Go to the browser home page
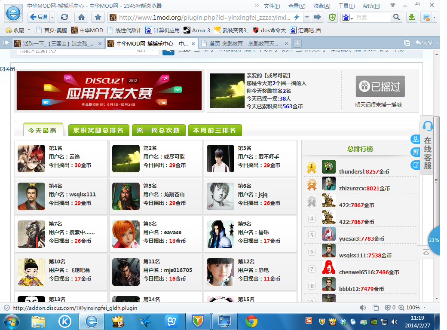 click(x=81, y=17)
